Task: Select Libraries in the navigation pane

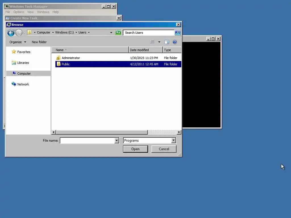Action: click(23, 63)
